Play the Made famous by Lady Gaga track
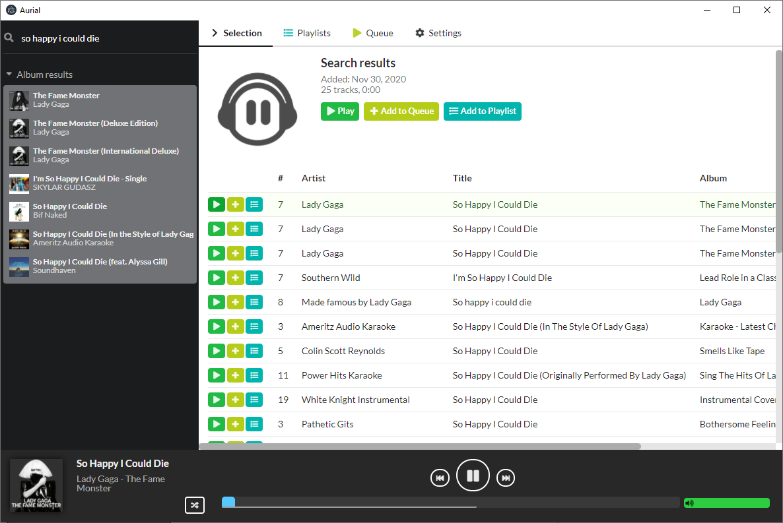783x523 pixels. tap(217, 303)
